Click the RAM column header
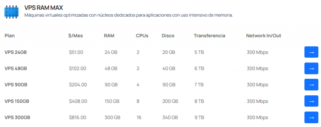 109,36
